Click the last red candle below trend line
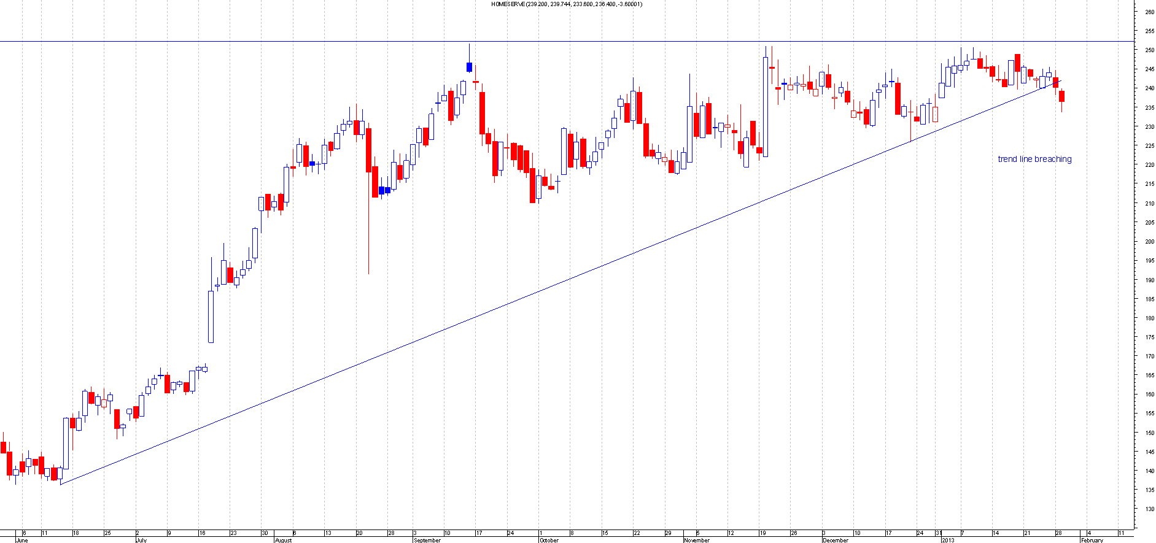The width and height of the screenshot is (1156, 543). [x=1061, y=96]
